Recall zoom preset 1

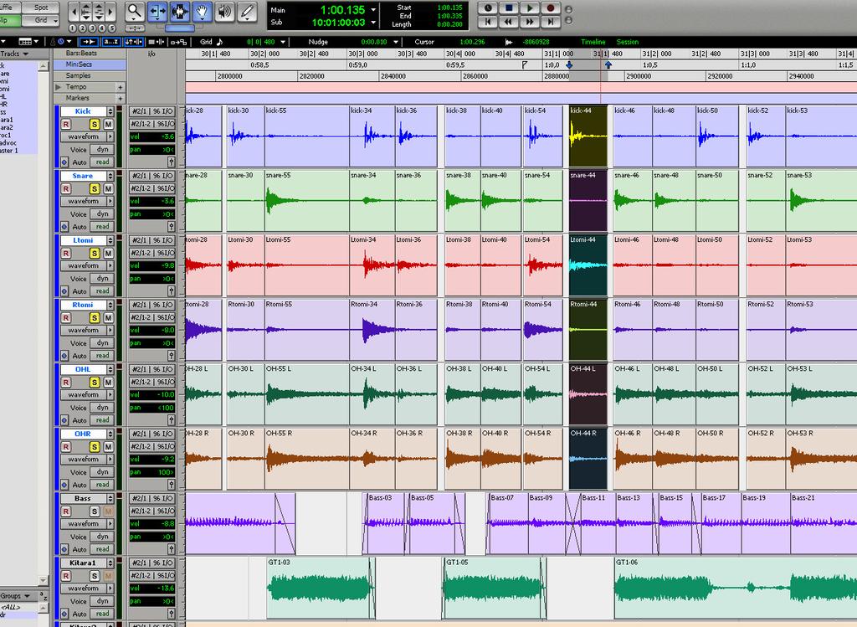tap(73, 28)
